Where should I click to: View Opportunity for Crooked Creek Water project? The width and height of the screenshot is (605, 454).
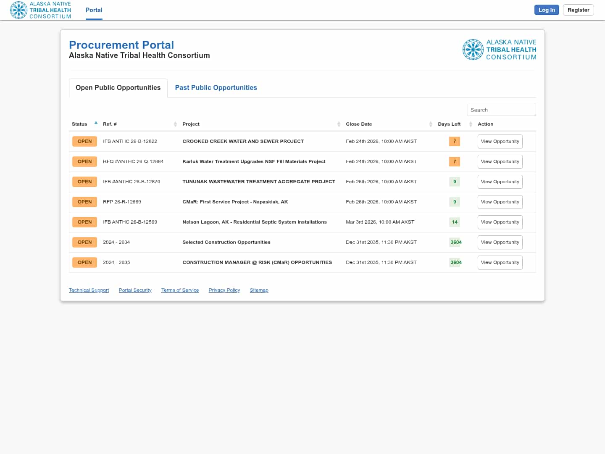500,141
